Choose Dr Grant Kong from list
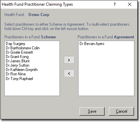Image resolution: width=140 pixels, height=122 pixels. 17,57
